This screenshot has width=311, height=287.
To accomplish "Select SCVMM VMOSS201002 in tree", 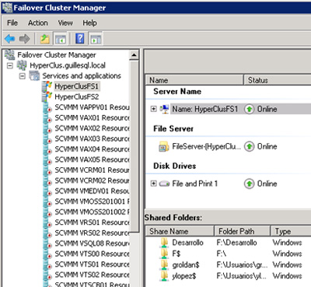I will (92, 212).
